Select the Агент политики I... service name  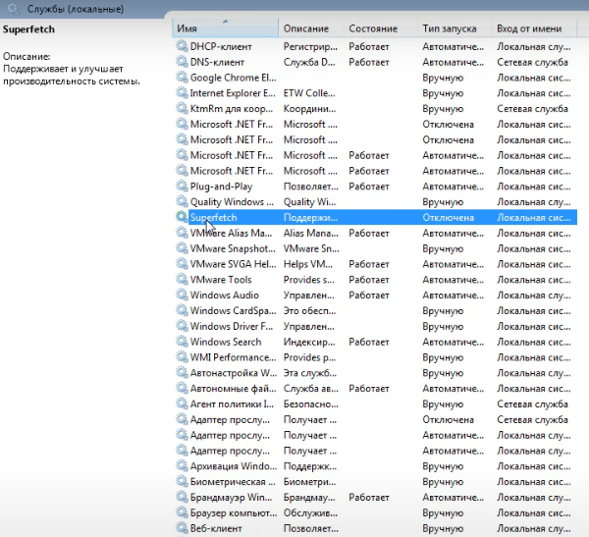[232, 403]
